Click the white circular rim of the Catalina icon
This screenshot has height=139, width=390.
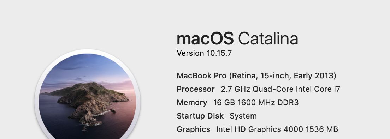tap(87, 51)
